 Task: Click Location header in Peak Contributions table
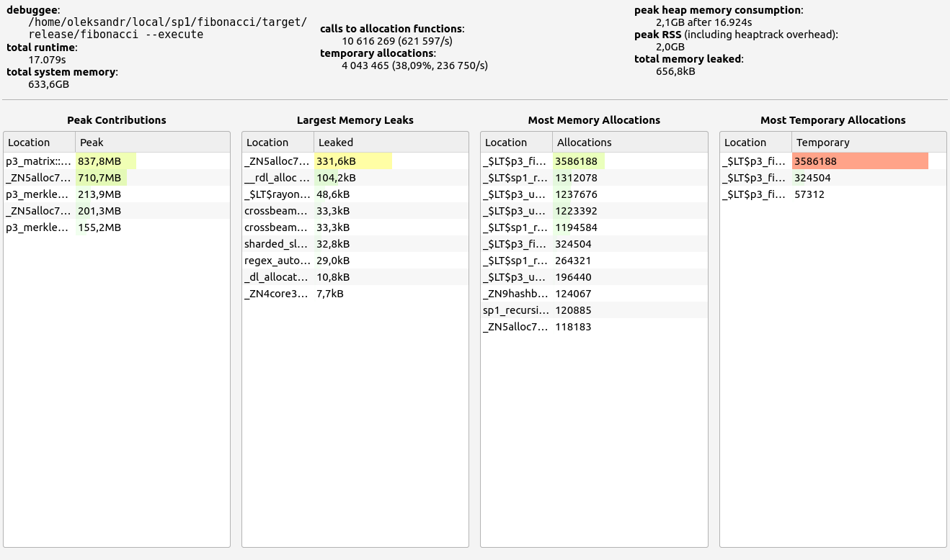coord(40,143)
